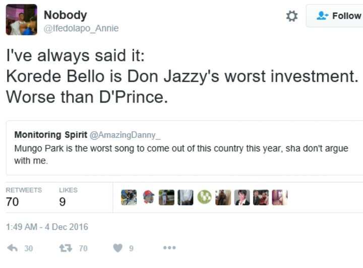Click the reply arrow icon

tap(14, 248)
